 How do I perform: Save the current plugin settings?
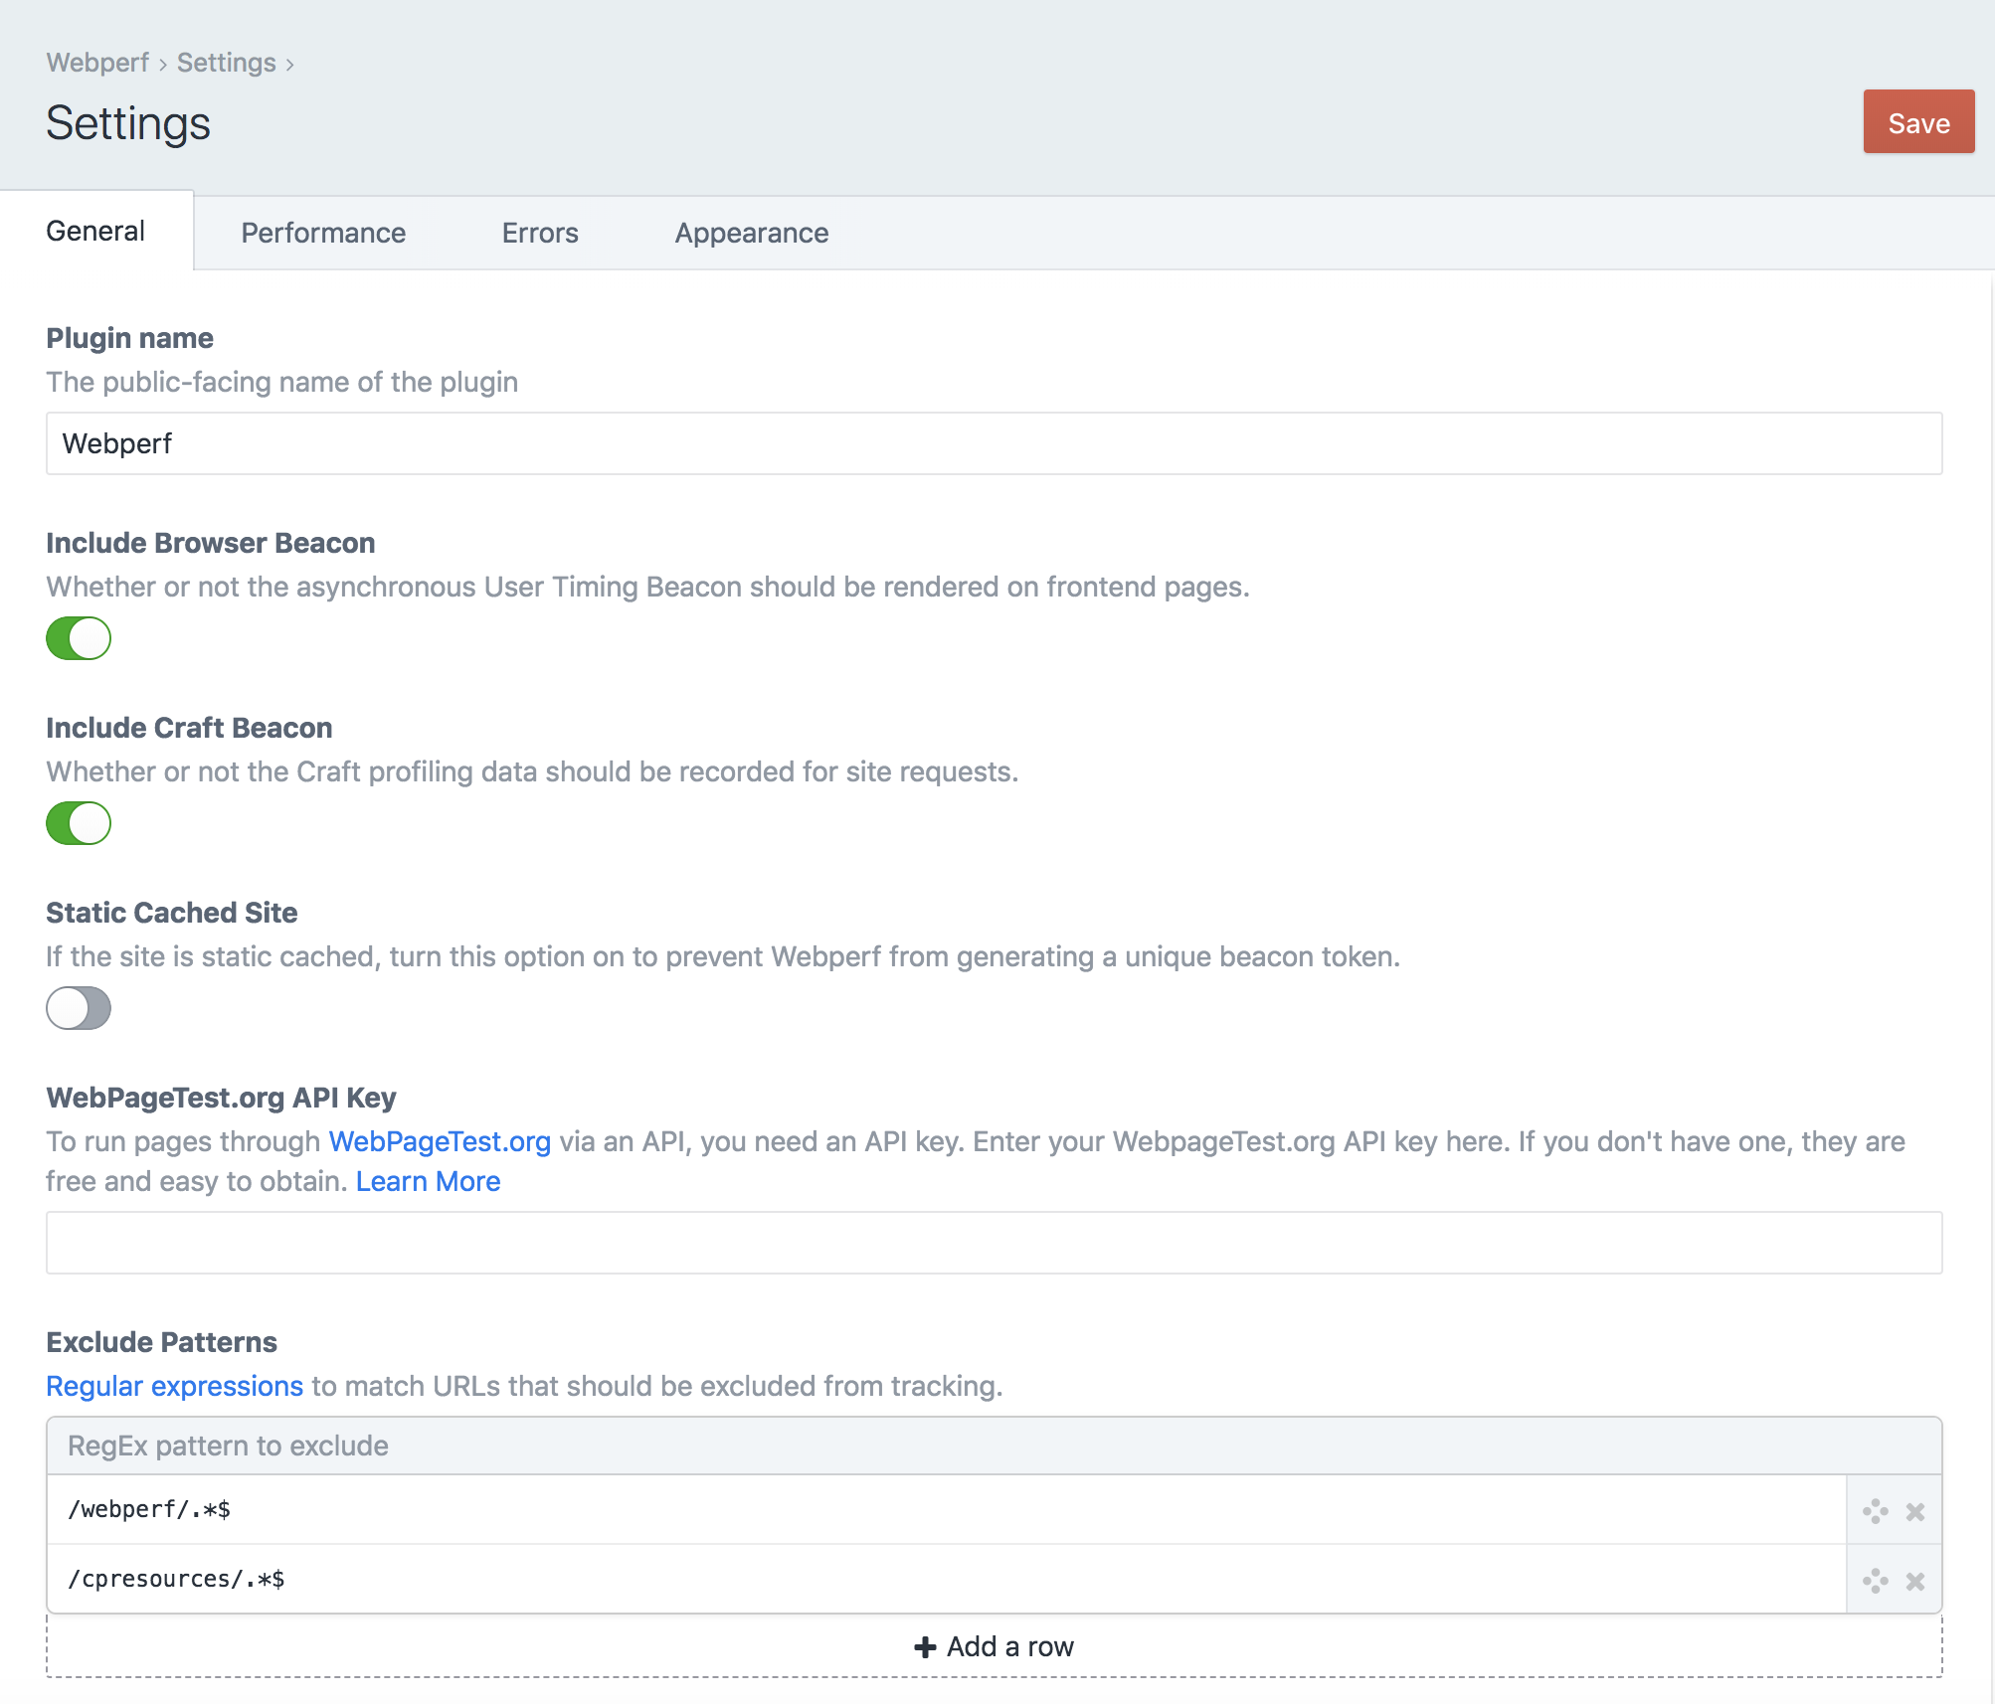(x=1919, y=121)
